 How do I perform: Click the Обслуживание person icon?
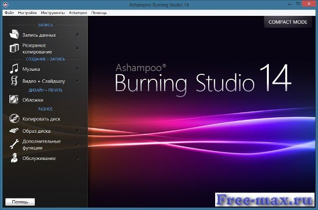point(14,158)
